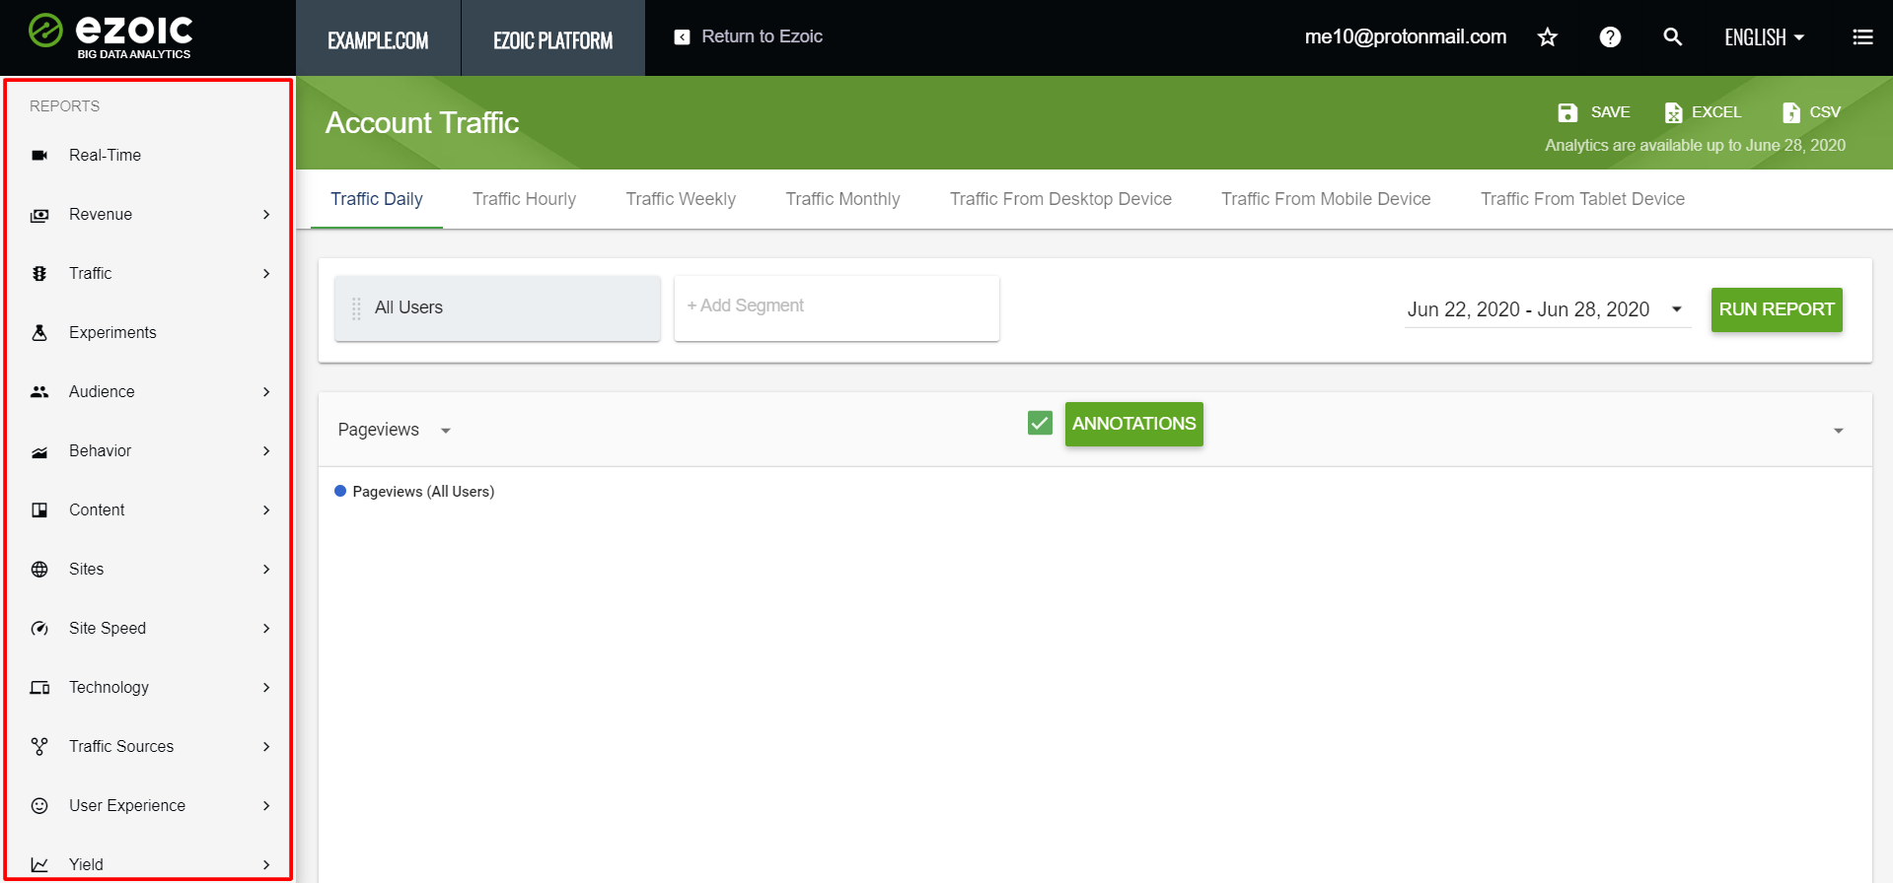
Task: Export report using the CSV icon
Action: (1791, 112)
